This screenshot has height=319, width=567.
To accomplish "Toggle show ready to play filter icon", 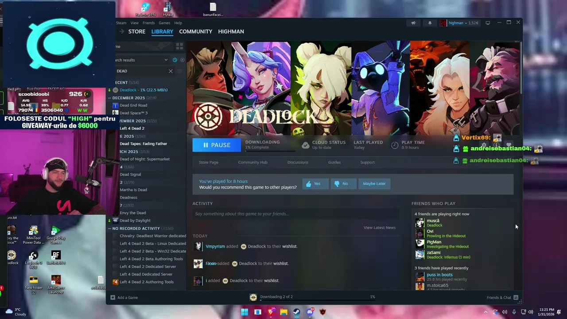I will [182, 60].
